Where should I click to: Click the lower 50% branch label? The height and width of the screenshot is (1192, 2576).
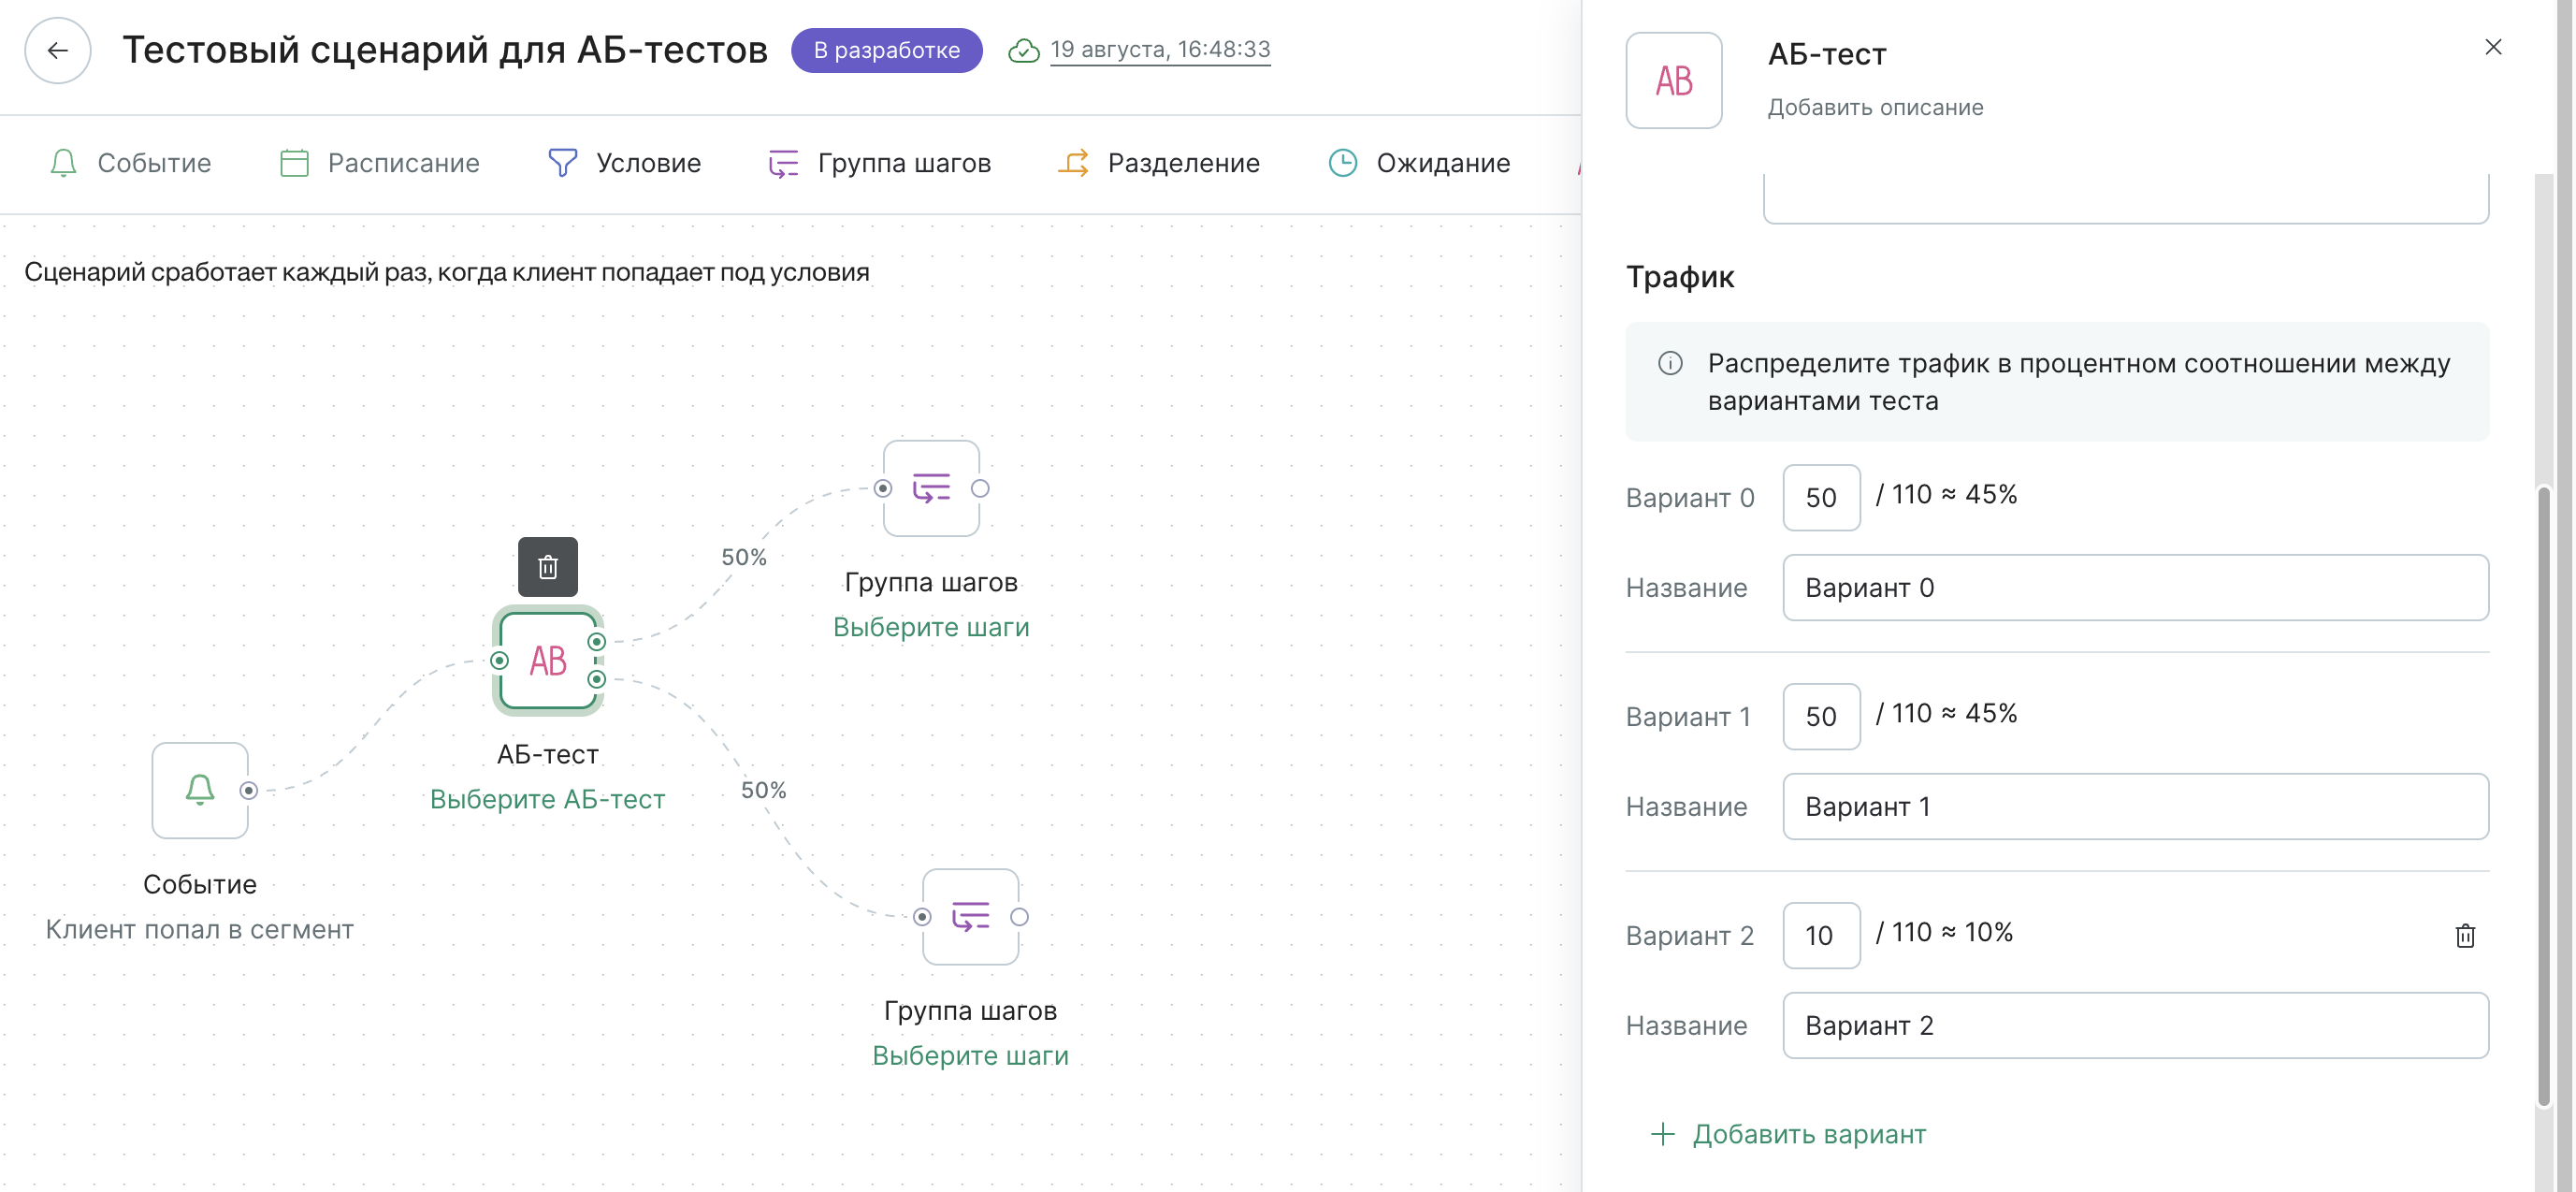[763, 790]
